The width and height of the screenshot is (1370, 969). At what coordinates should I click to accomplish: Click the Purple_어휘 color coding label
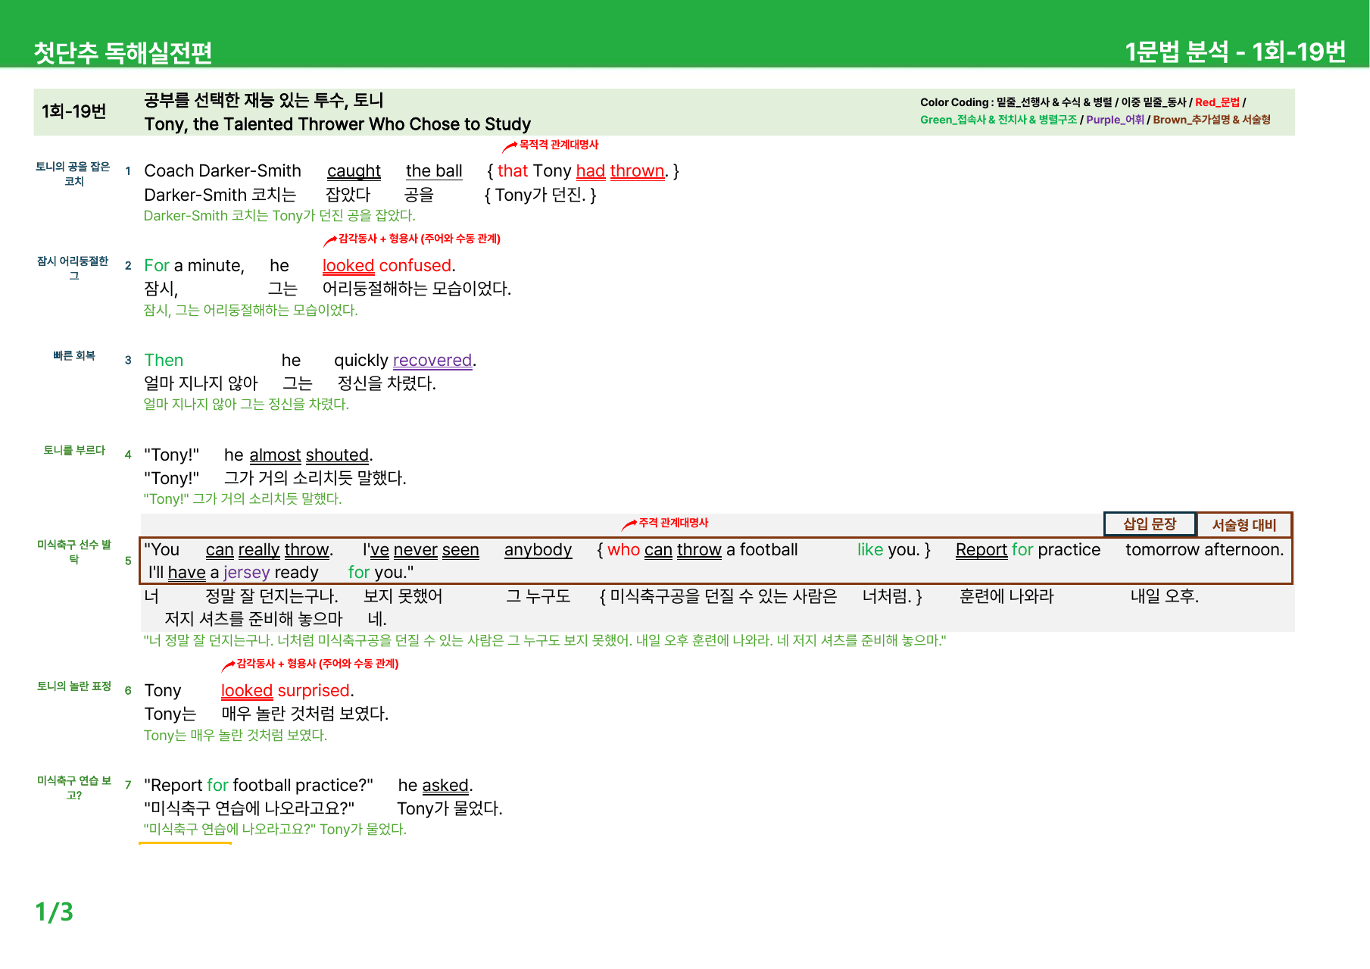(x=1115, y=120)
